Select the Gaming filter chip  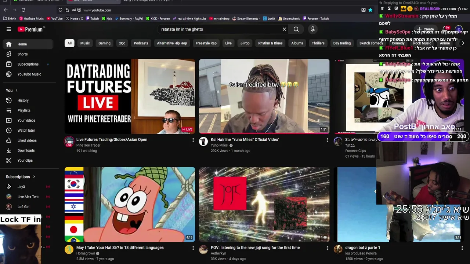point(104,43)
